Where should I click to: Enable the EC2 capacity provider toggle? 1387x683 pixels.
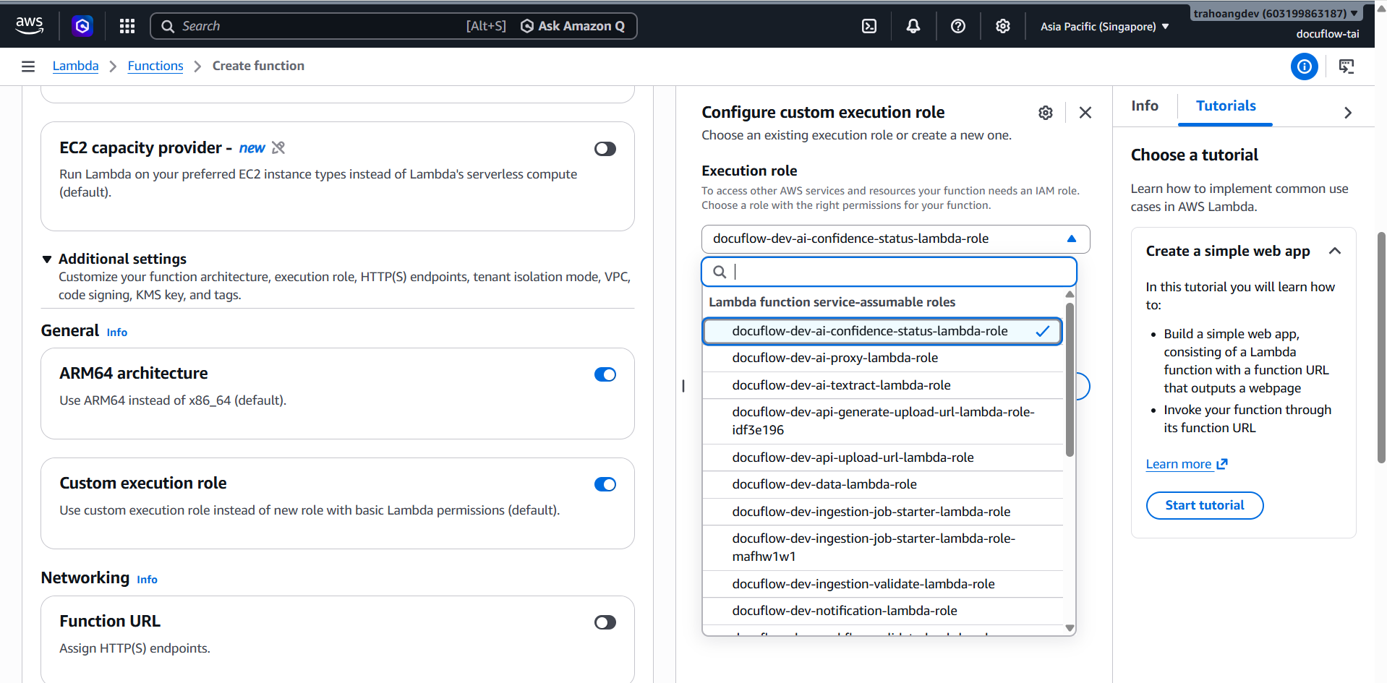605,149
